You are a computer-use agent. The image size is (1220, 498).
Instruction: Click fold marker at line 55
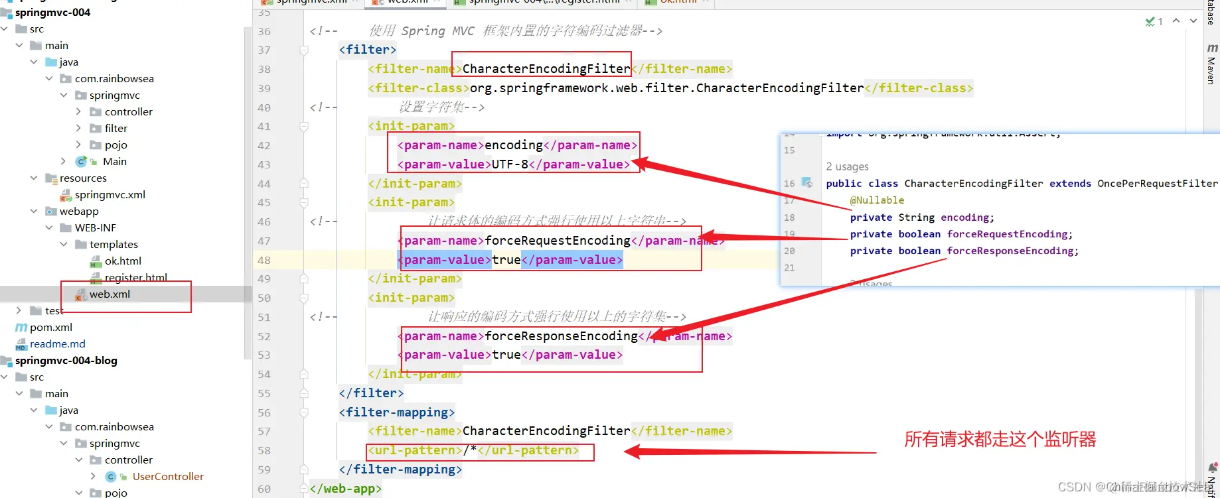[x=303, y=393]
